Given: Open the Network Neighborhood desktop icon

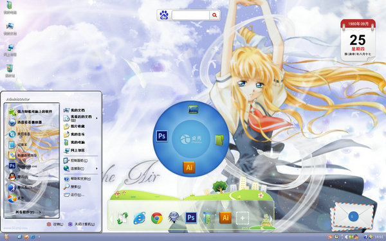Looking at the screenshot, I should pos(10,50).
